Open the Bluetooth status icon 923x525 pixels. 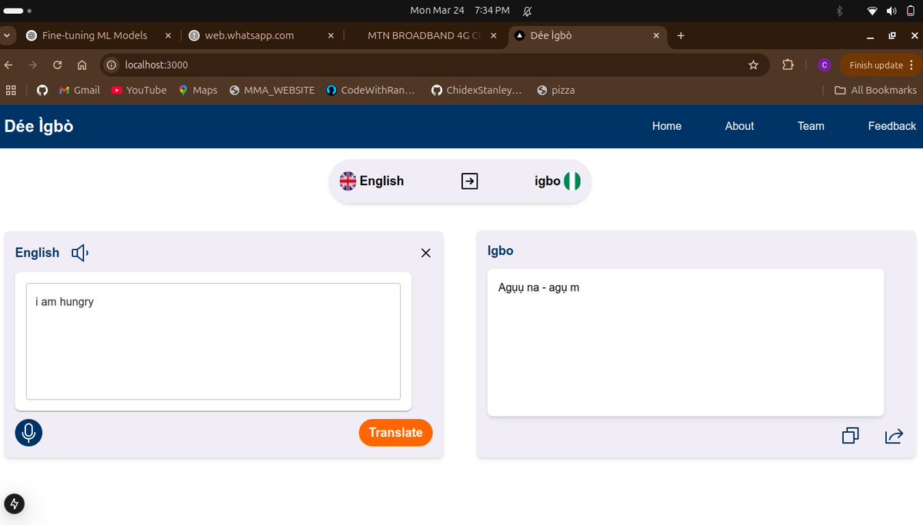click(x=839, y=11)
